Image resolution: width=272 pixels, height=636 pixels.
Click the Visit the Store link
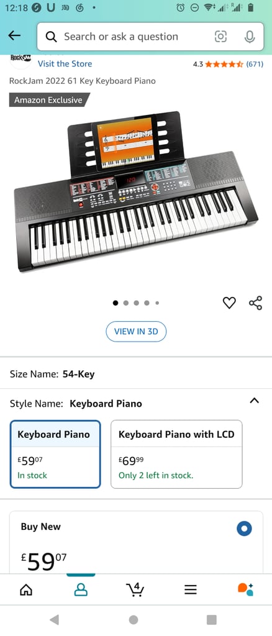[x=65, y=64]
